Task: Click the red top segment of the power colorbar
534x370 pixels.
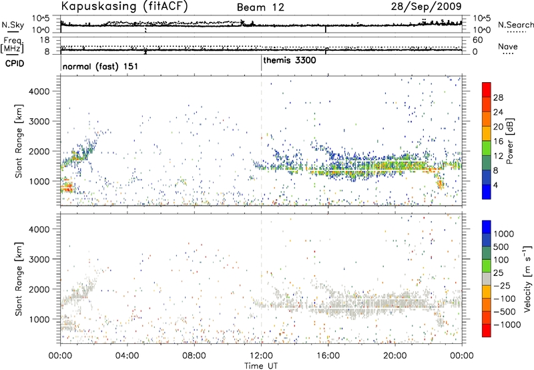Action: tap(487, 89)
